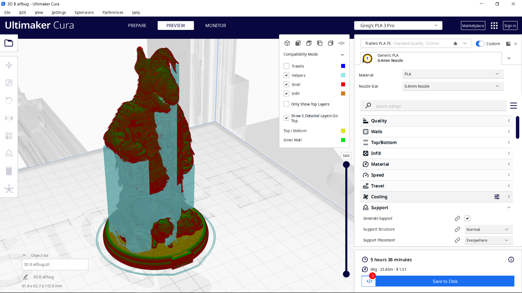522x293 pixels.
Task: Select the Mirror tool
Action: (9, 118)
